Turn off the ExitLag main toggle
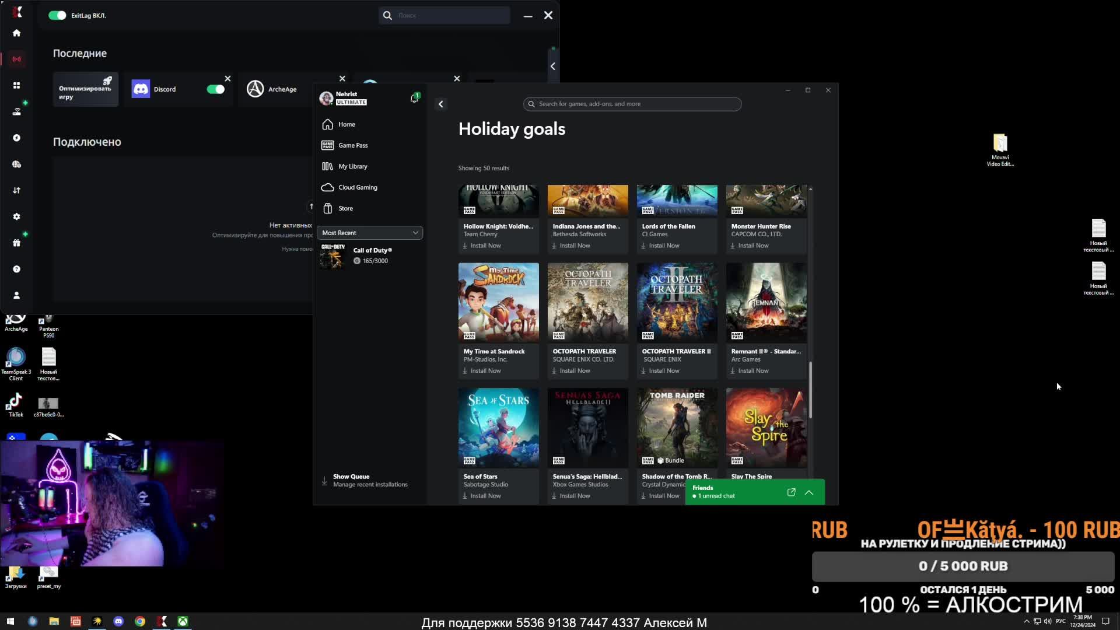Image resolution: width=1120 pixels, height=630 pixels. point(57,16)
